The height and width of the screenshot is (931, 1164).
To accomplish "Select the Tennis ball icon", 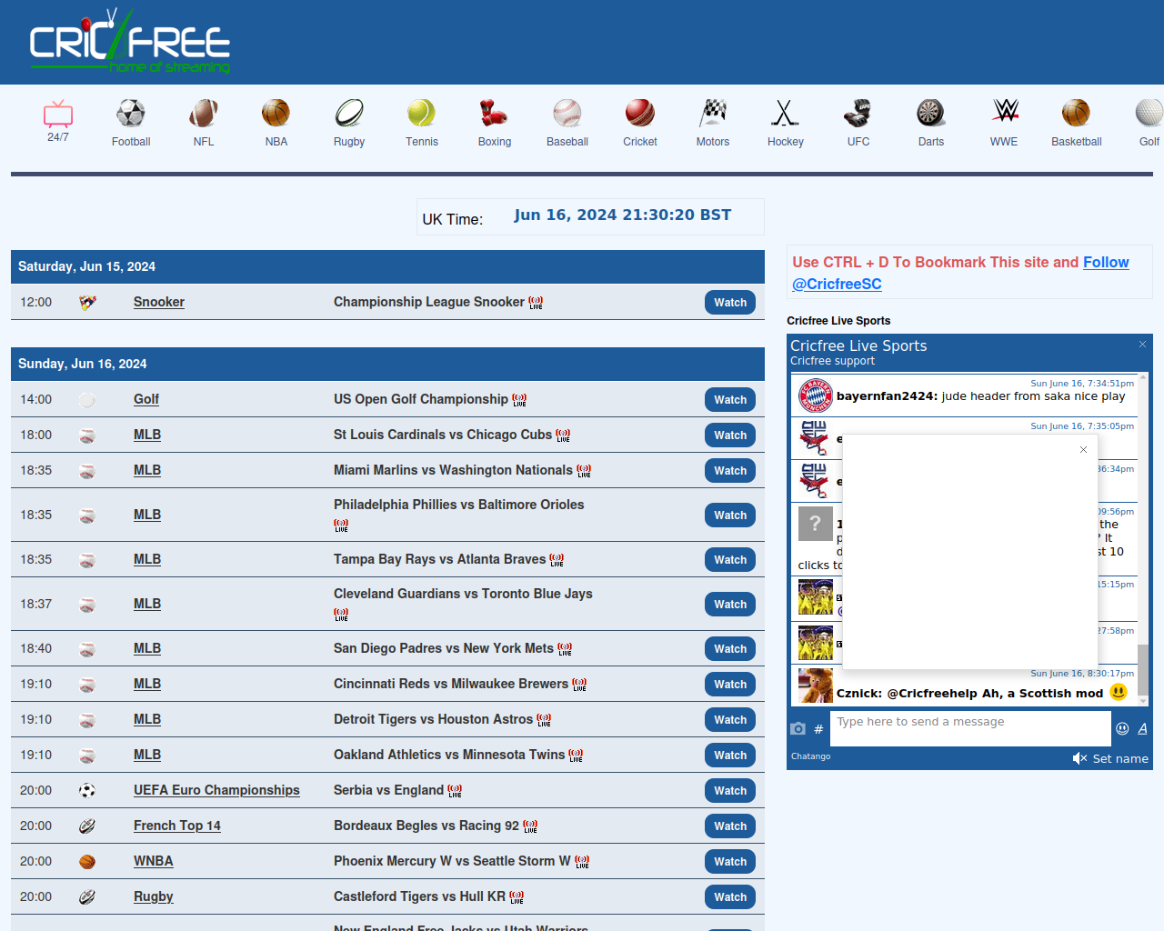I will [x=422, y=114].
